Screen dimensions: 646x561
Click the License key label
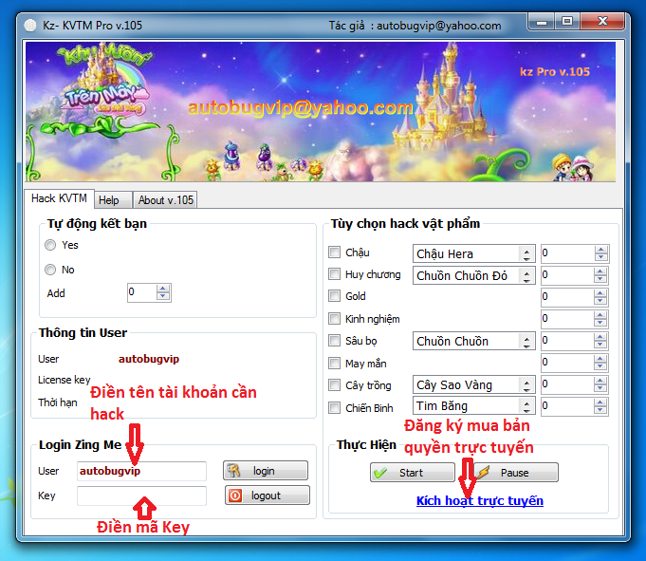[64, 380]
